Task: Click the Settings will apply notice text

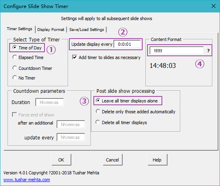Action: click(x=107, y=18)
